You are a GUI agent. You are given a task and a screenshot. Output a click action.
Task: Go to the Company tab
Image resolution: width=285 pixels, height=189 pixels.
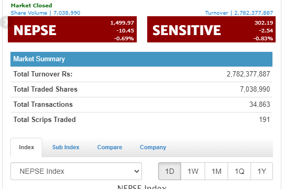tap(153, 147)
